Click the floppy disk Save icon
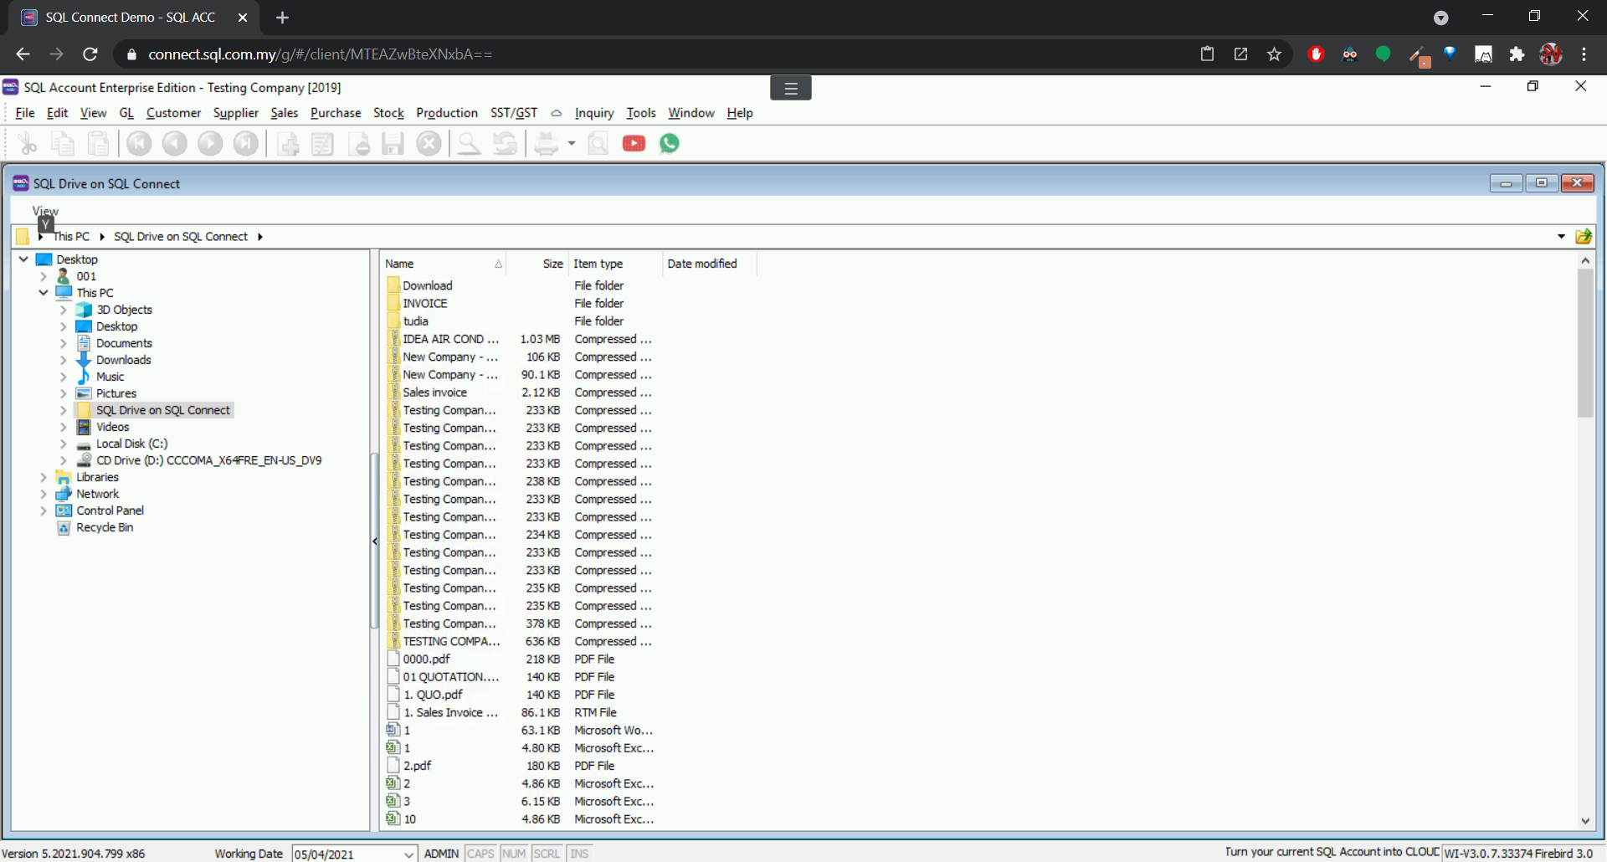 [393, 144]
